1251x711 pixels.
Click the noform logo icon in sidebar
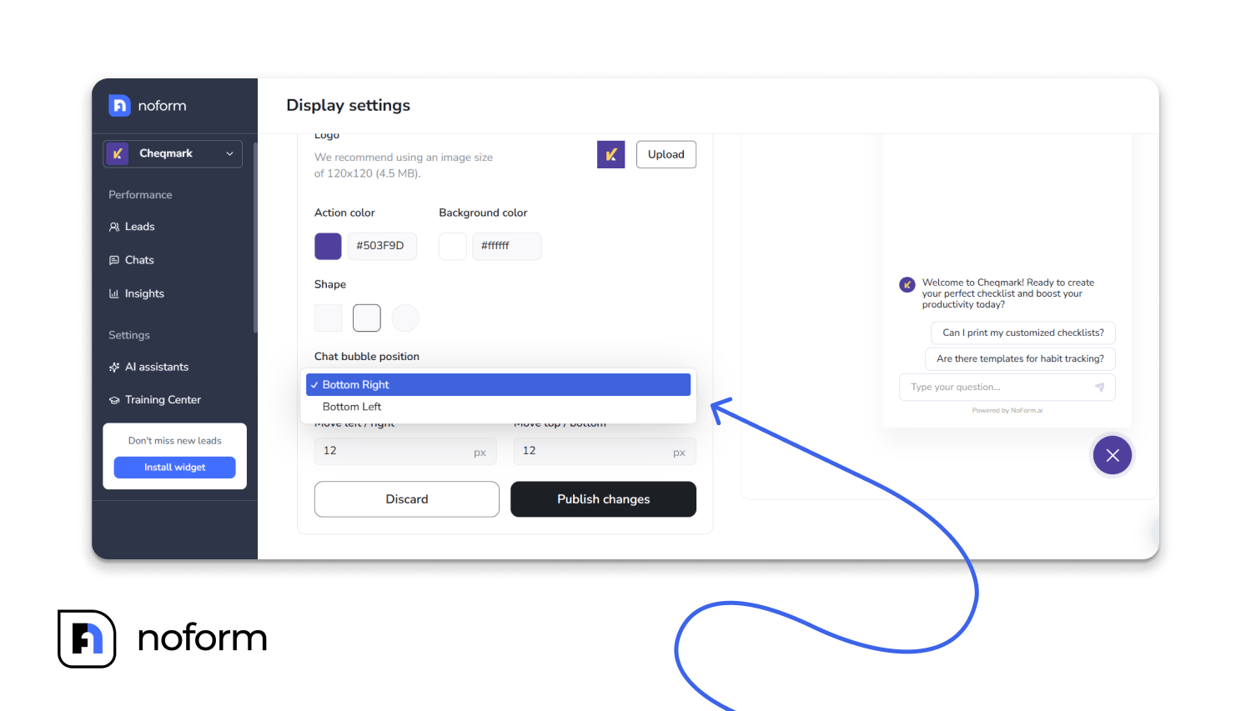coord(119,106)
